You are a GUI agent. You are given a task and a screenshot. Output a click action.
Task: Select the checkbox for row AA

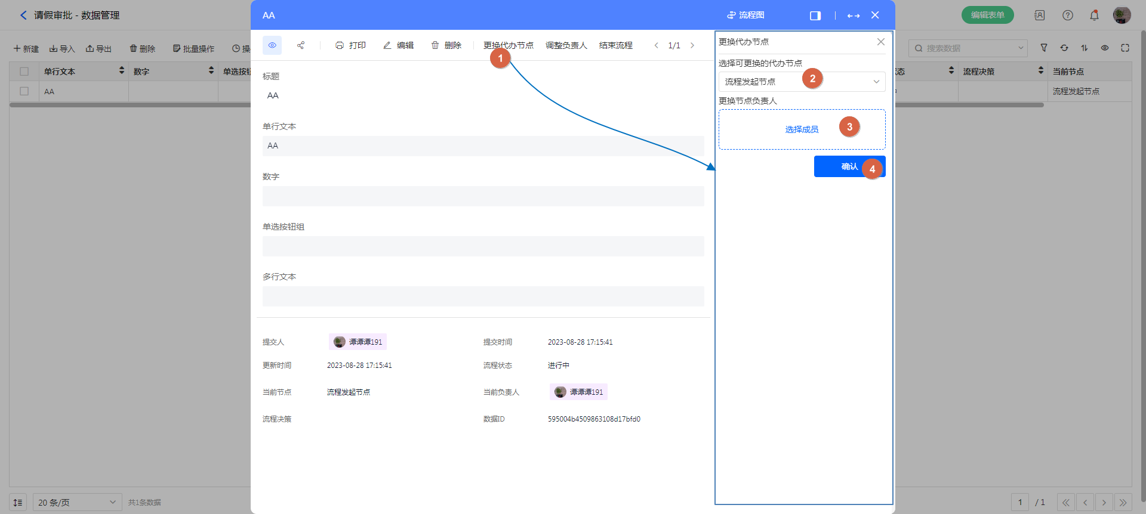[24, 91]
